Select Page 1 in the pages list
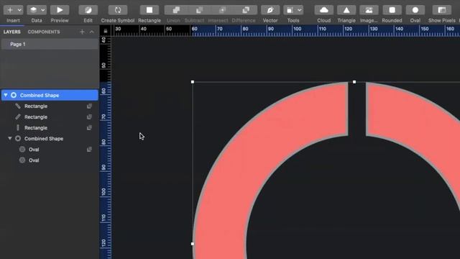Viewport: 460px width, 259px height. point(50,45)
